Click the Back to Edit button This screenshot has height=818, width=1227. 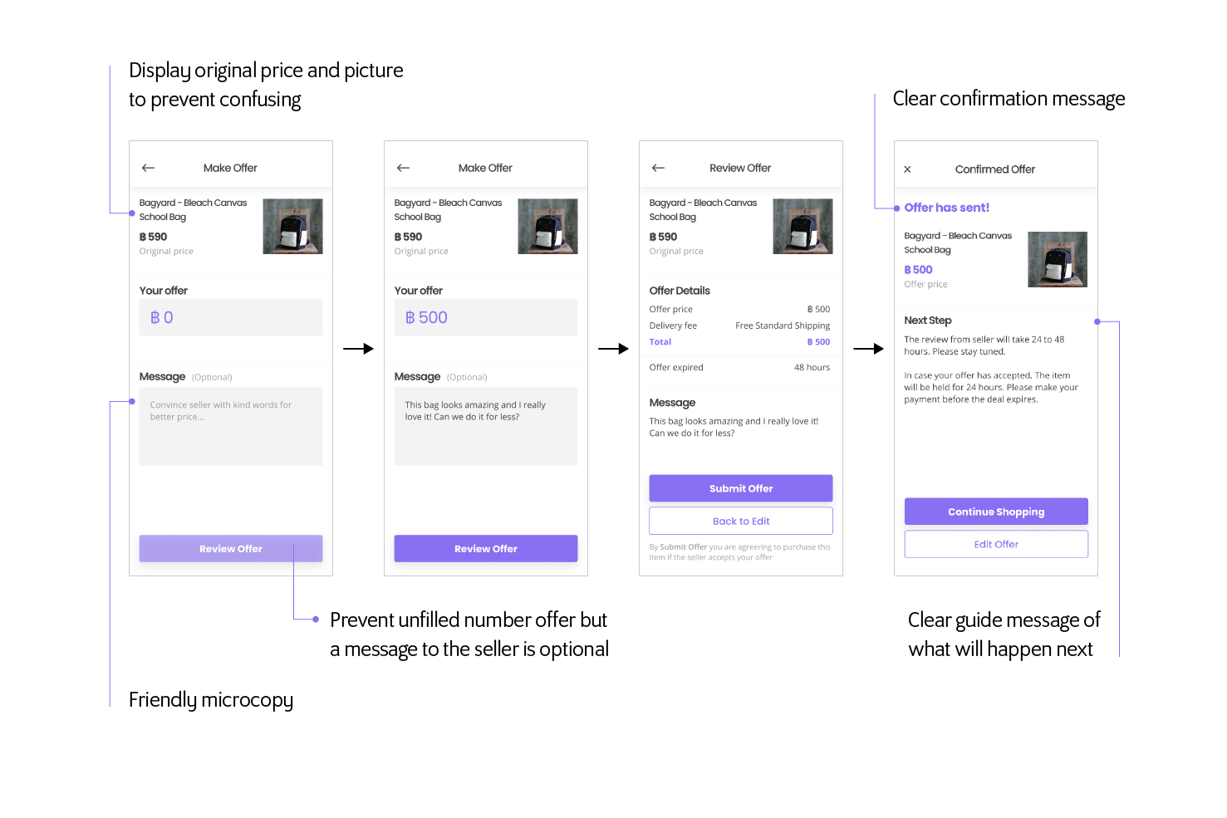point(741,521)
